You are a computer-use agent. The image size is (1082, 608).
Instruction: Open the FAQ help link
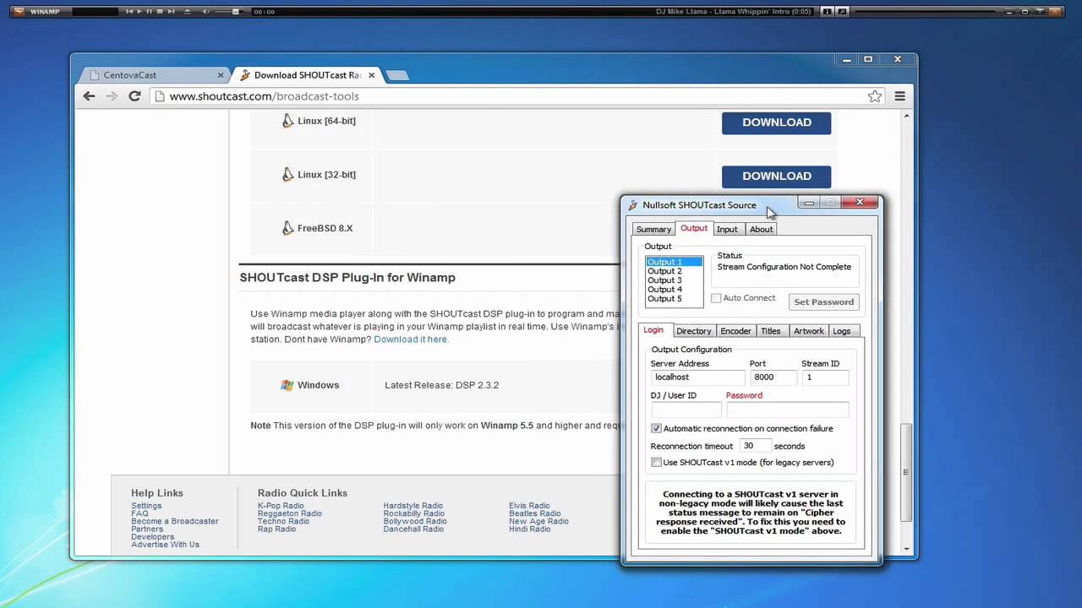click(139, 513)
